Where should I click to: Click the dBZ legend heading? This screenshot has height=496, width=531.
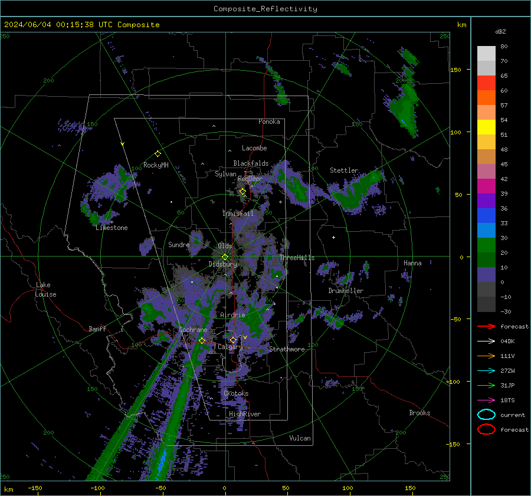tap(500, 31)
